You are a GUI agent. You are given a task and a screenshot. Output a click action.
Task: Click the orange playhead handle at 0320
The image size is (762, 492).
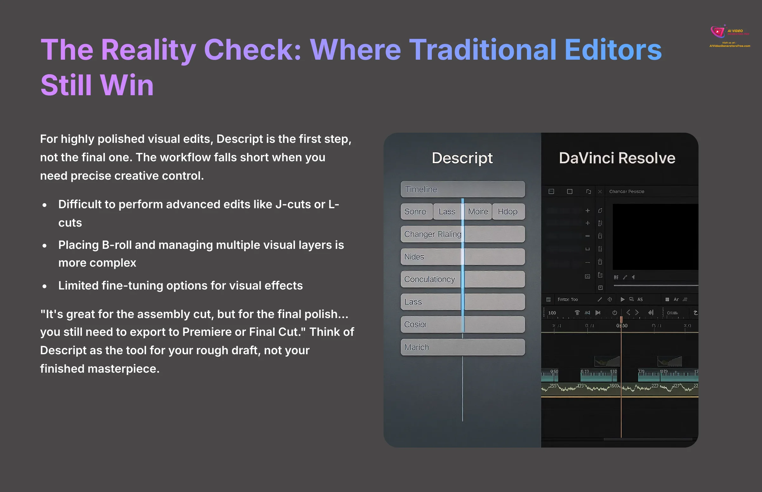coord(621,319)
